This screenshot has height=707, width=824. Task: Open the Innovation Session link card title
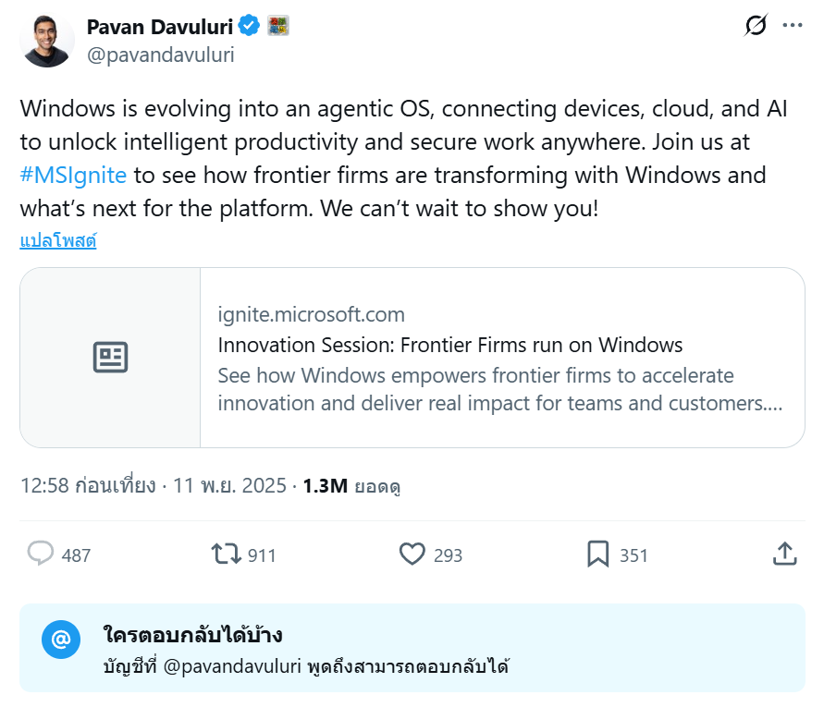pos(449,346)
